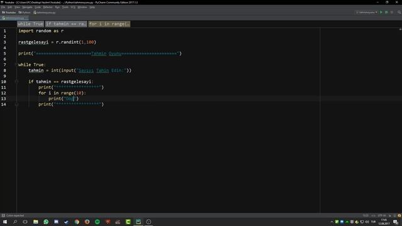
Task: Click 'tahmin' variable on line 8
Action: coord(36,70)
